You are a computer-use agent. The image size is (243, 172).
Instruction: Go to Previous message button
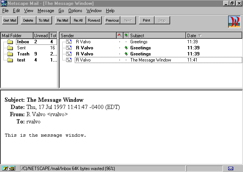(112, 20)
